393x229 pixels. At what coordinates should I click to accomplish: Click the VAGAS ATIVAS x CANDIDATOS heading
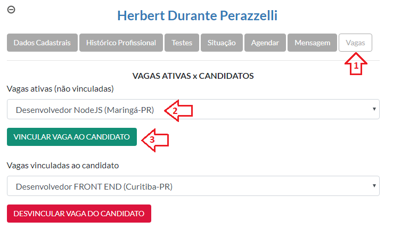pyautogui.click(x=193, y=76)
